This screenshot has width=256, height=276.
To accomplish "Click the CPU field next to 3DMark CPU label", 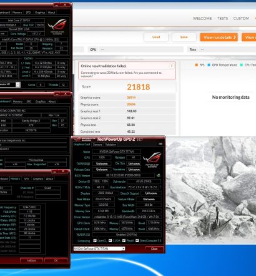I will (142, 49).
